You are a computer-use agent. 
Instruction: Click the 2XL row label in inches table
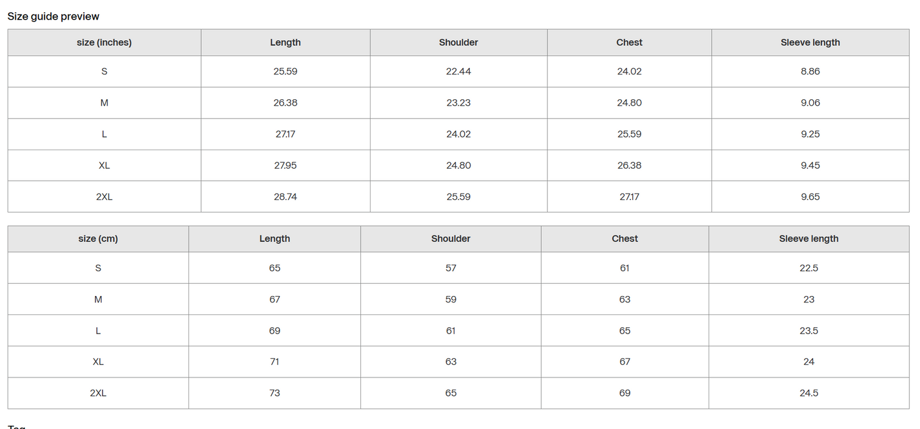click(x=104, y=197)
